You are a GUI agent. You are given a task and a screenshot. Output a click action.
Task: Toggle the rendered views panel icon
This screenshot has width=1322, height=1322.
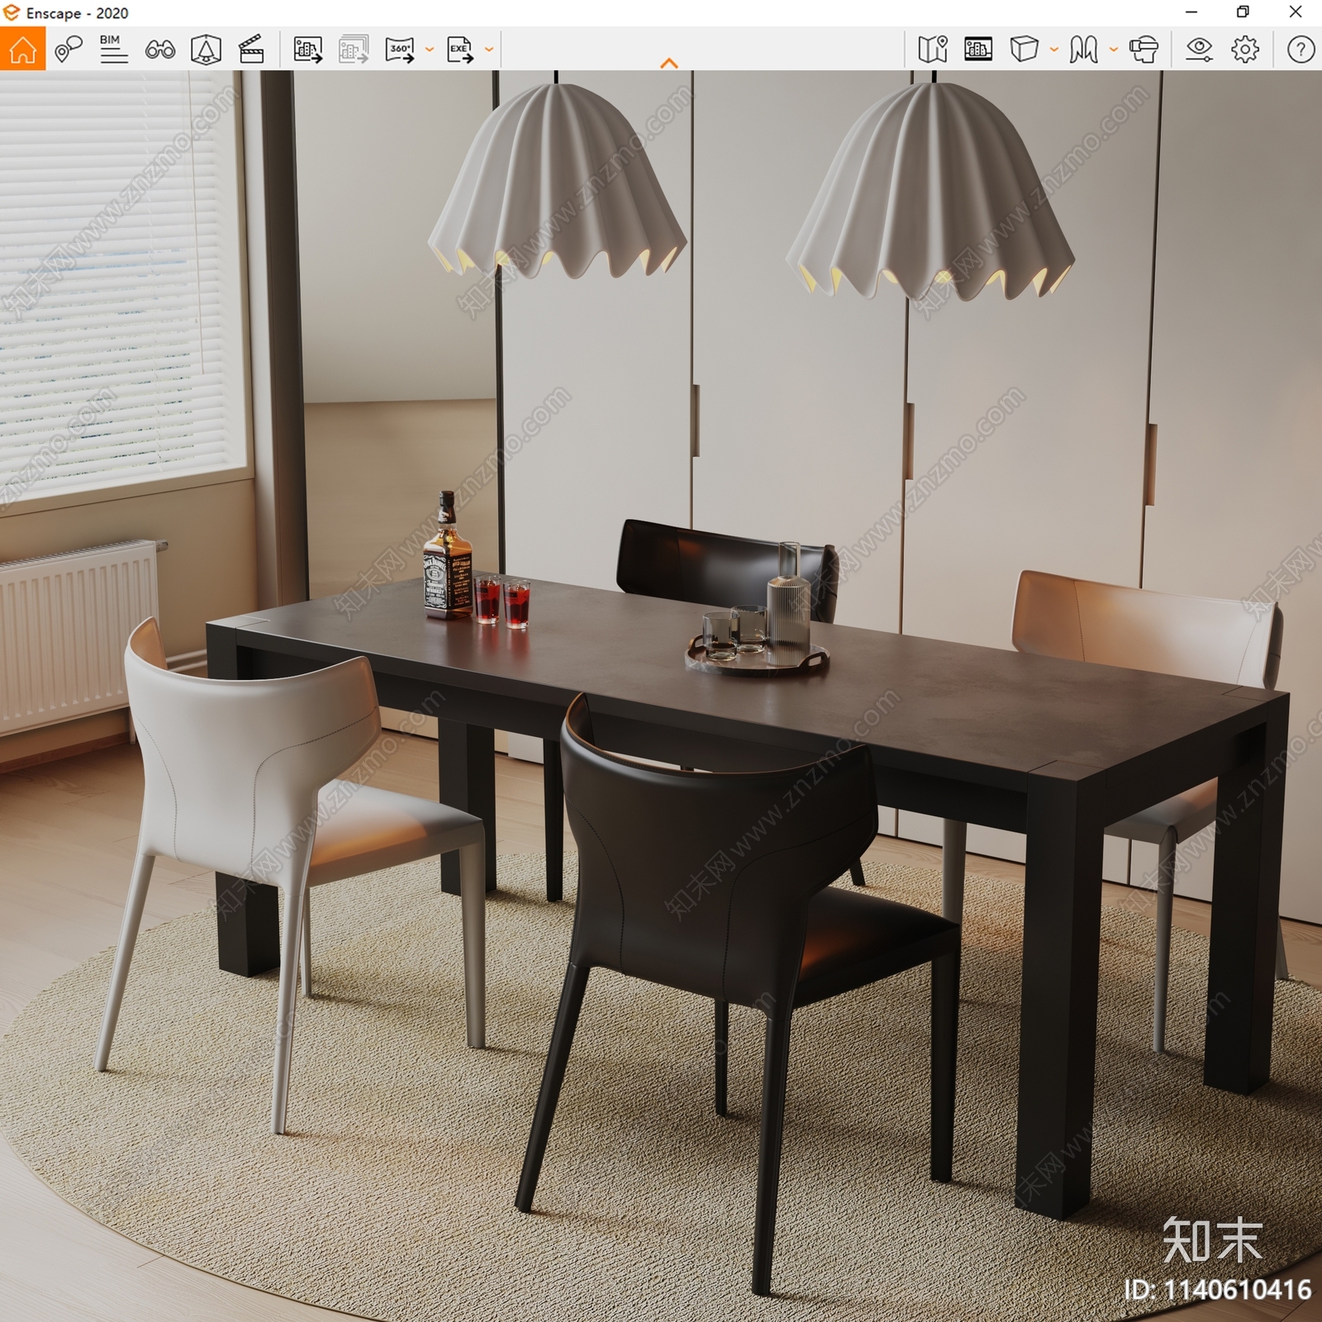click(x=978, y=50)
